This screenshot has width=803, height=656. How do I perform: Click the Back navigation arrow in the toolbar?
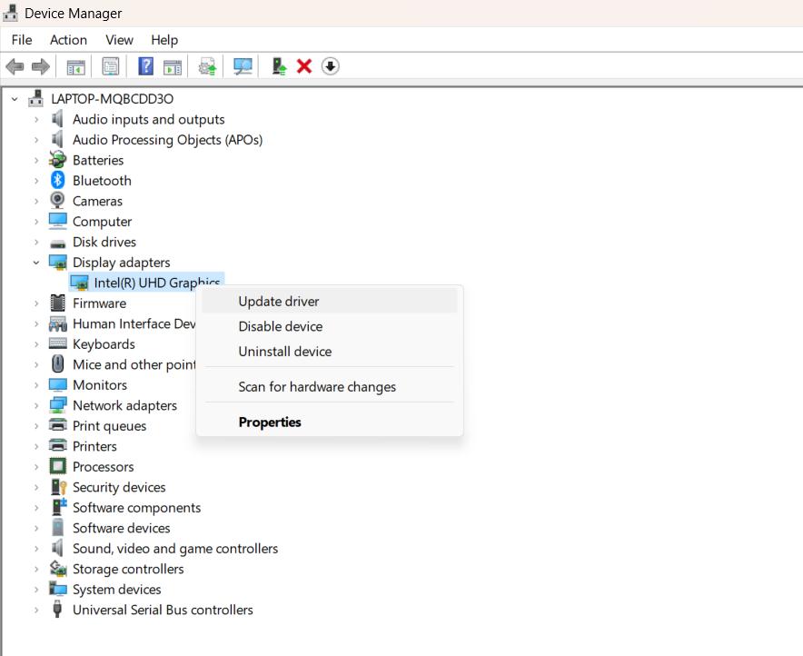click(15, 65)
